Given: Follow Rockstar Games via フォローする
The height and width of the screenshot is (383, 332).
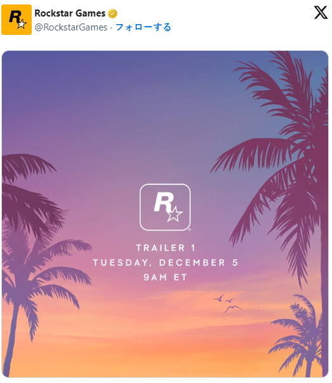Looking at the screenshot, I should click(143, 27).
